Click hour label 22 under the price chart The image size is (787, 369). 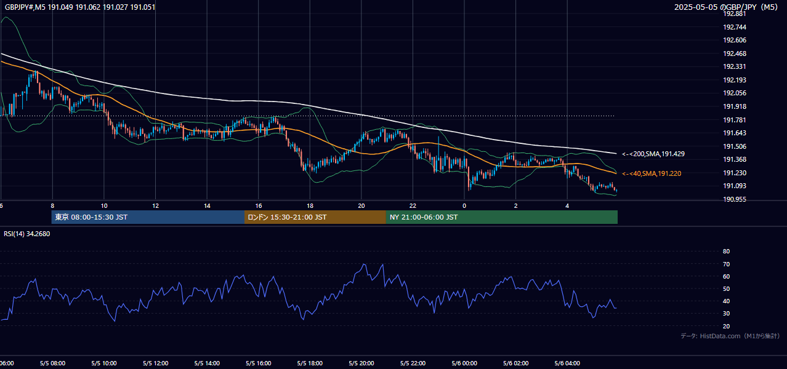tap(413, 205)
